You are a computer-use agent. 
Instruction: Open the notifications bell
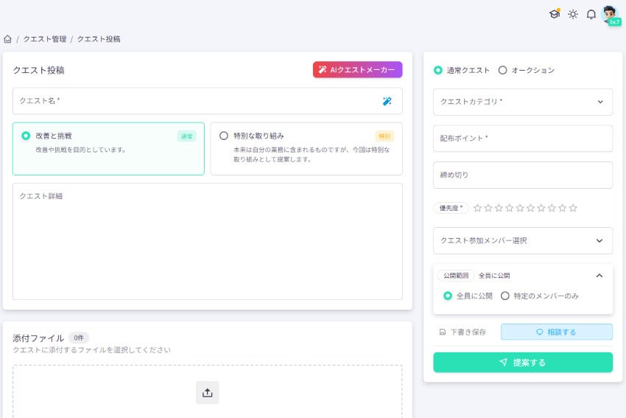591,15
